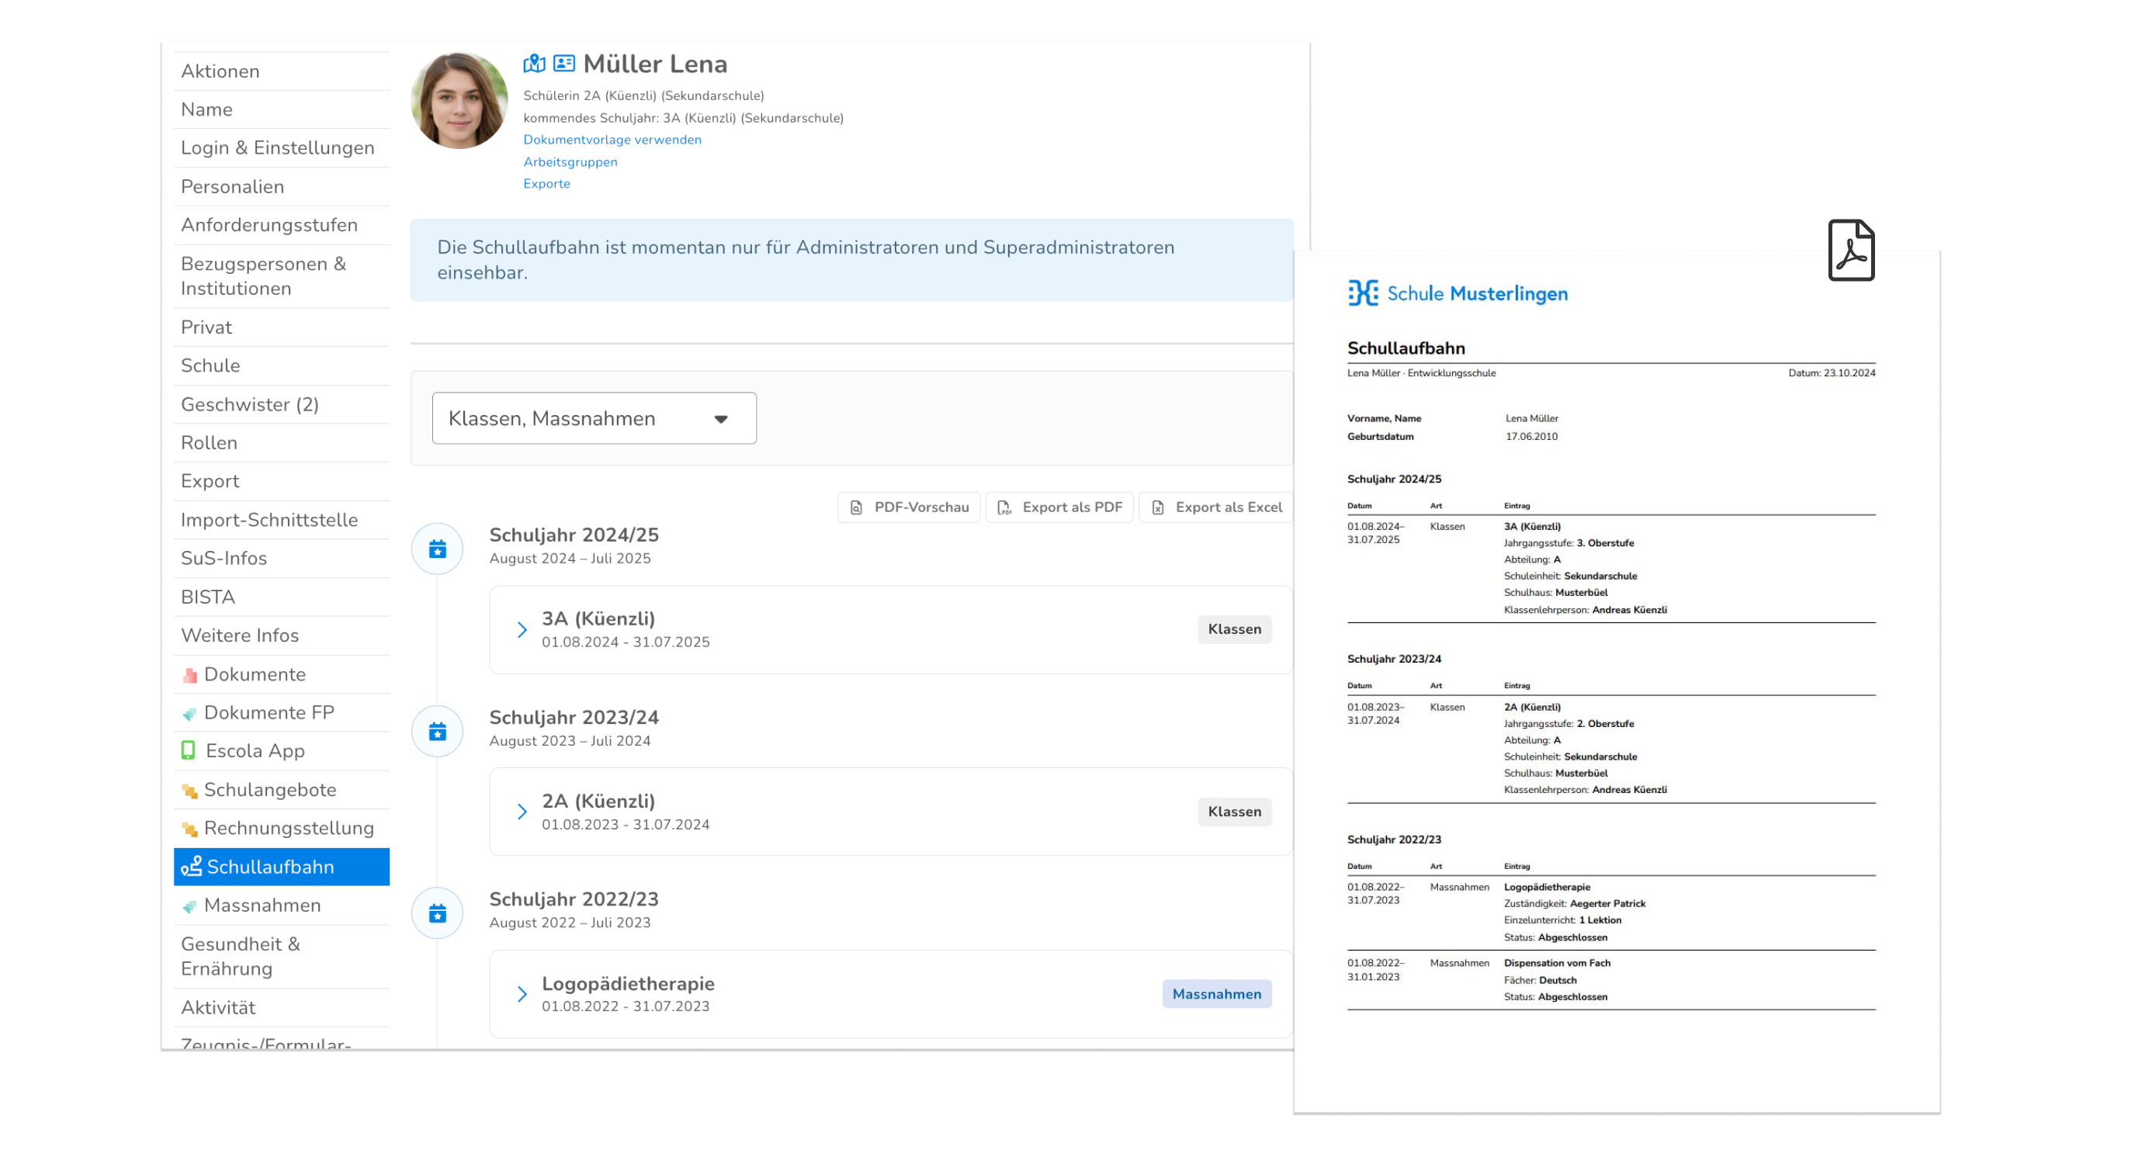Click 'Zuständigkeit: Aegerter Patrick' in the PDF
The width and height of the screenshot is (2135, 1167).
coord(1574,903)
